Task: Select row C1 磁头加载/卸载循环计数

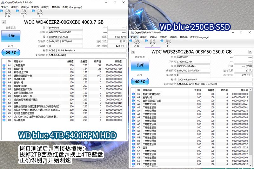Action: 62,100
